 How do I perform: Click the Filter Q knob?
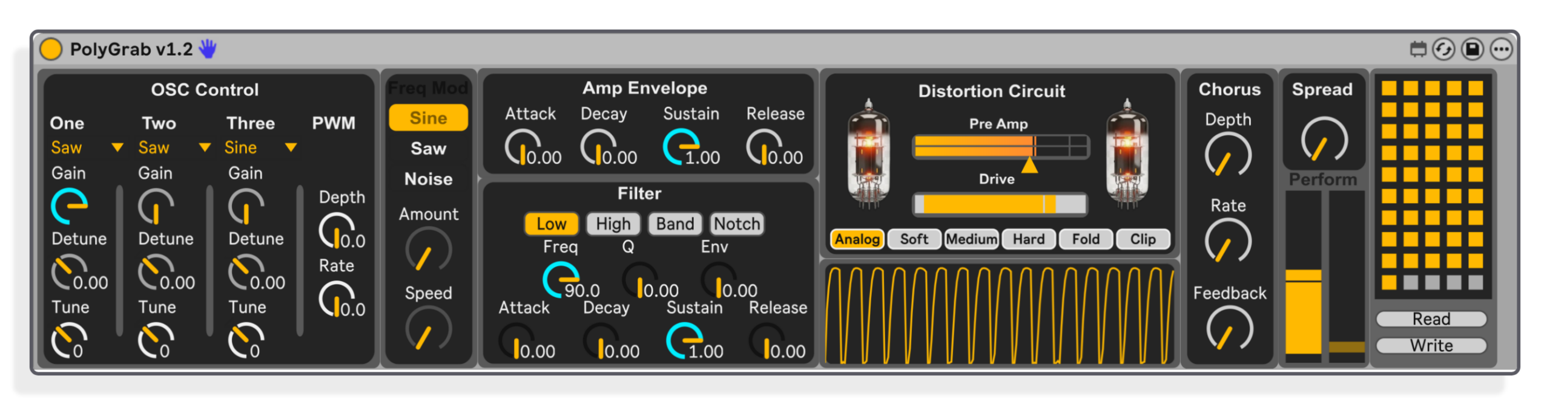point(640,280)
